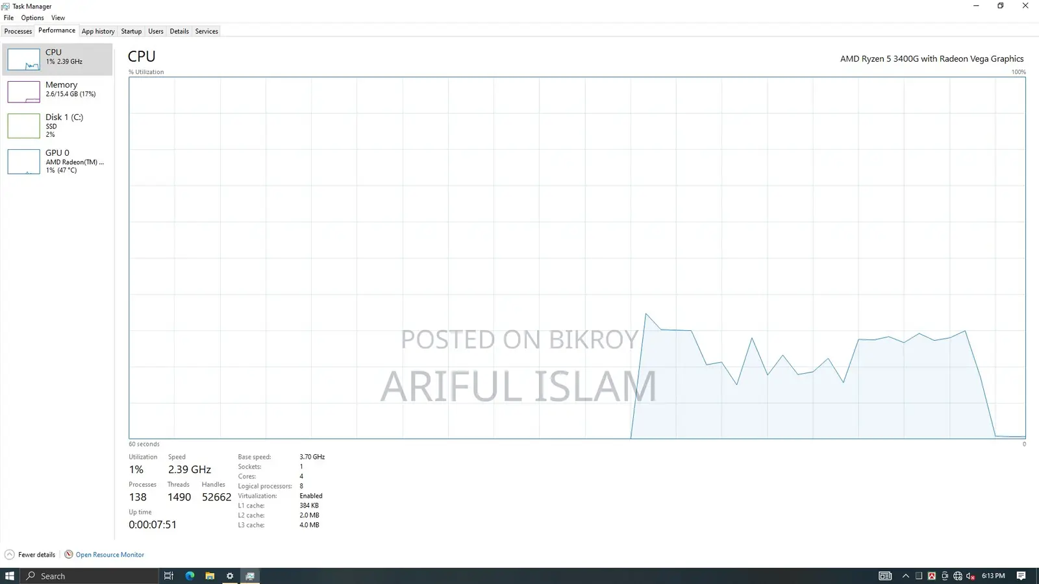The width and height of the screenshot is (1039, 584).
Task: View the Services tab
Action: [207, 31]
